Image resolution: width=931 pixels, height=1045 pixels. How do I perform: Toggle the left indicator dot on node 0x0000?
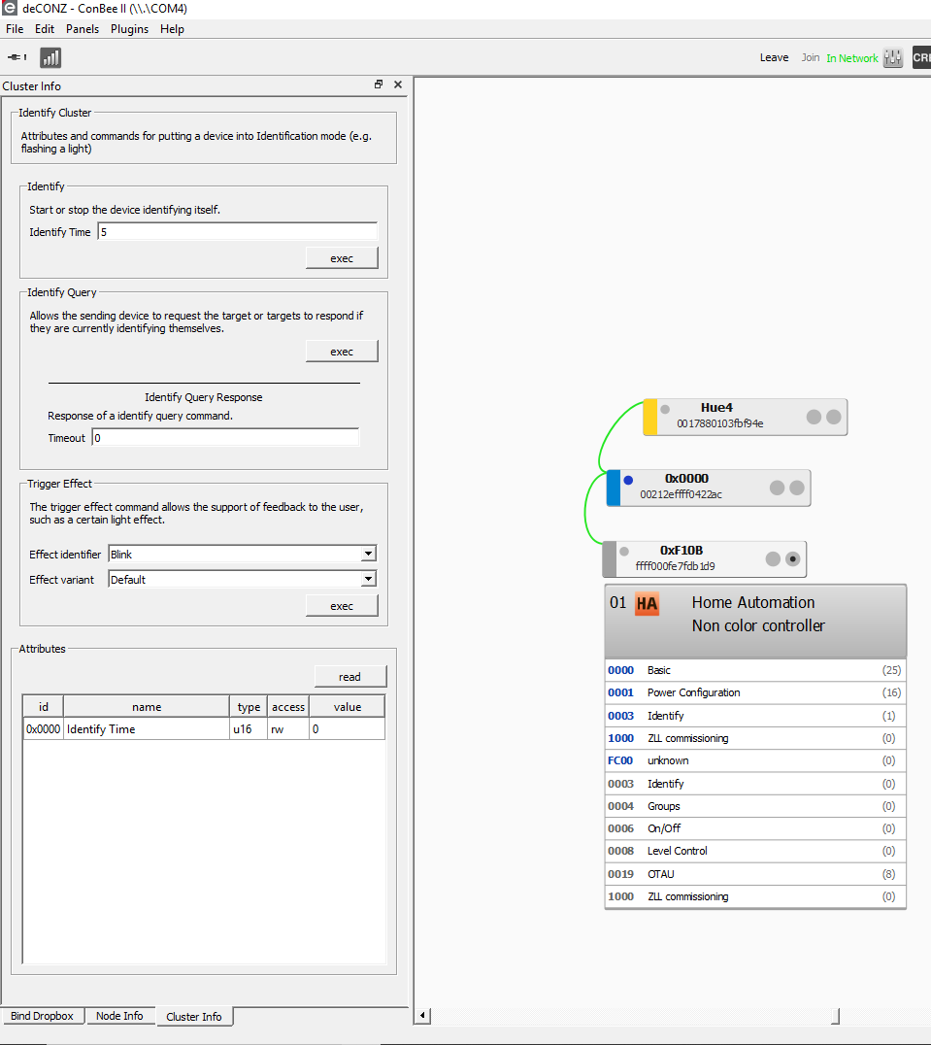click(628, 480)
